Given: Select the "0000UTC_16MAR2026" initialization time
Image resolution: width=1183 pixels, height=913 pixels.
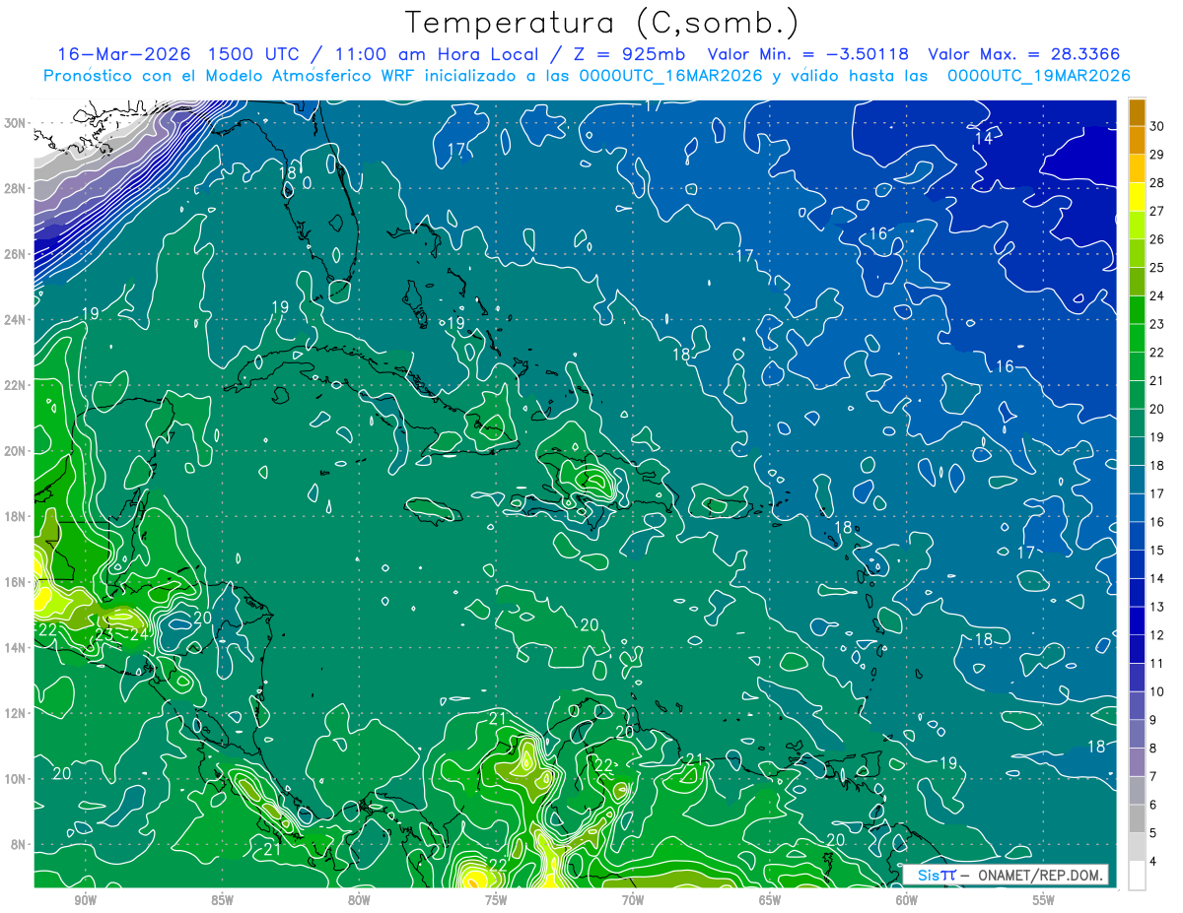Looking at the screenshot, I should tap(668, 75).
